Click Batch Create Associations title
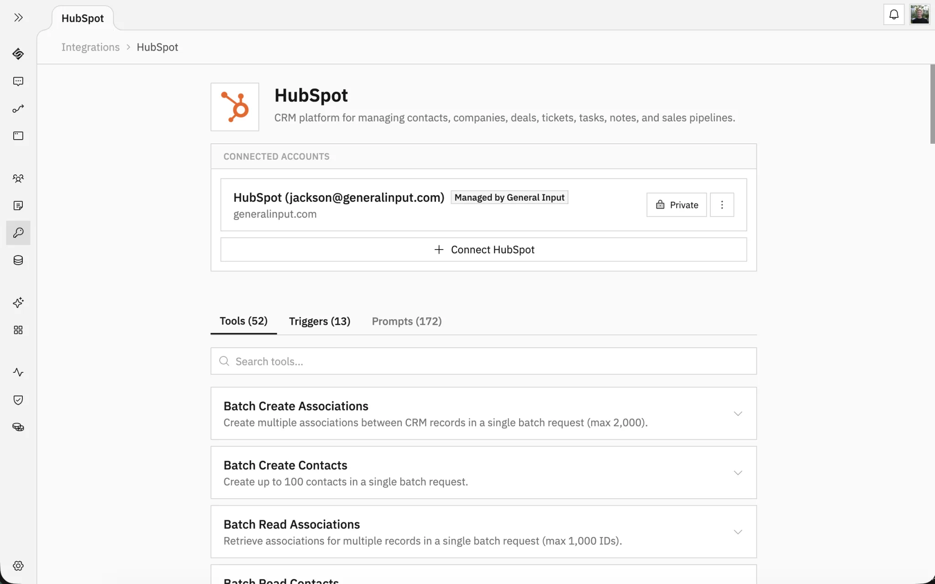 [x=296, y=406]
